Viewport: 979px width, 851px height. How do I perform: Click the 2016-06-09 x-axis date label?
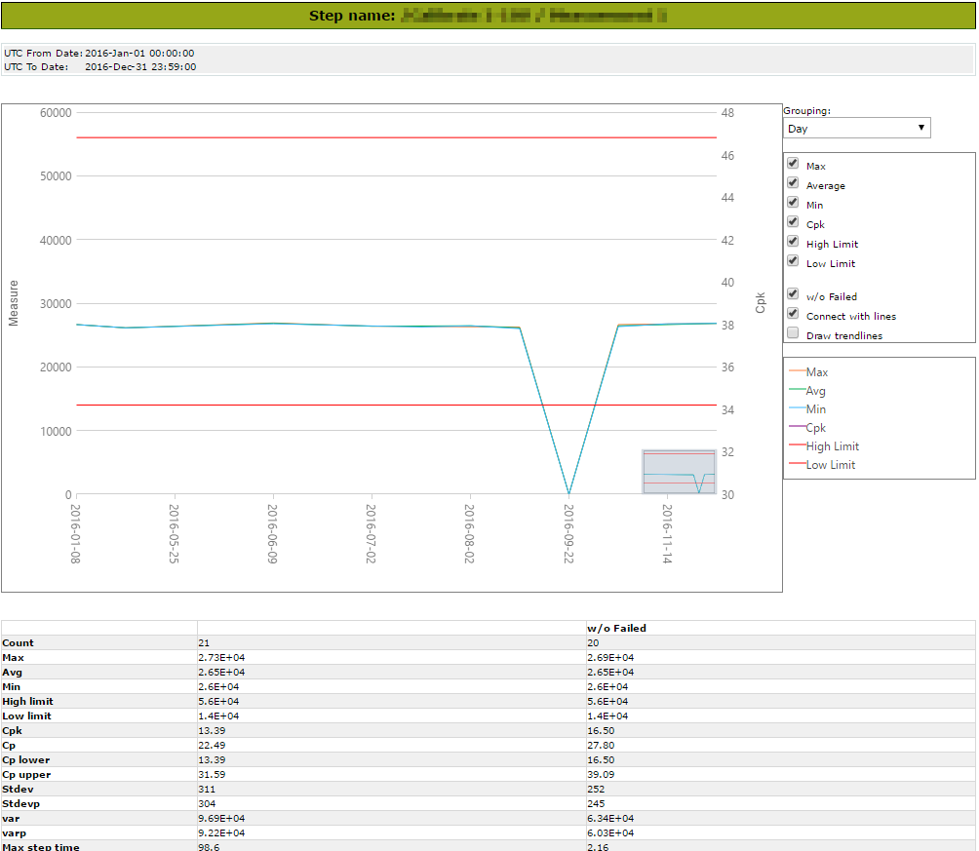273,534
